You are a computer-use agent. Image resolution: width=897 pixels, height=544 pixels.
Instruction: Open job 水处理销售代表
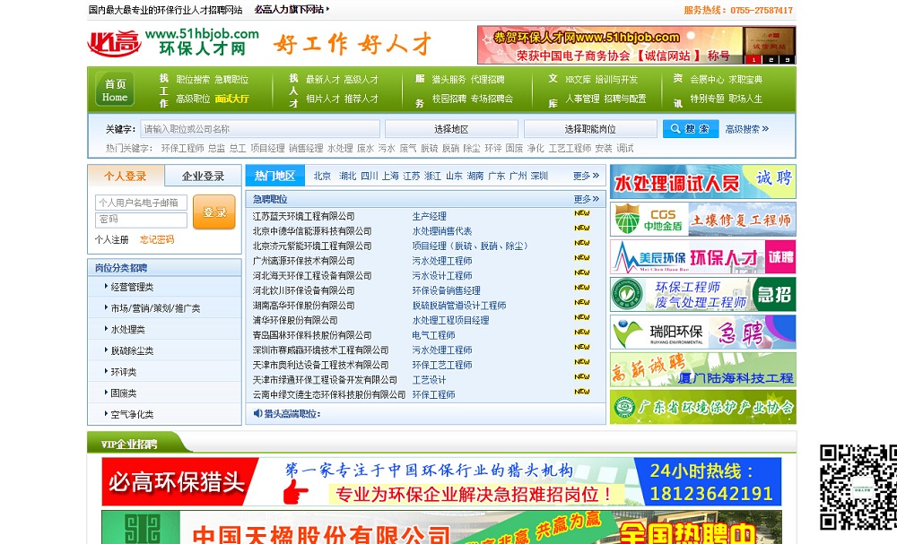point(442,231)
